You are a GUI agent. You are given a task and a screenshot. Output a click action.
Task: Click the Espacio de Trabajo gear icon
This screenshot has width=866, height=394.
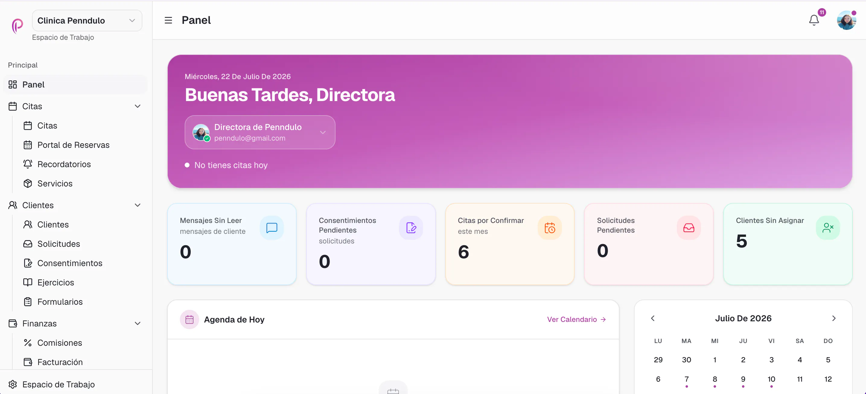coord(13,384)
